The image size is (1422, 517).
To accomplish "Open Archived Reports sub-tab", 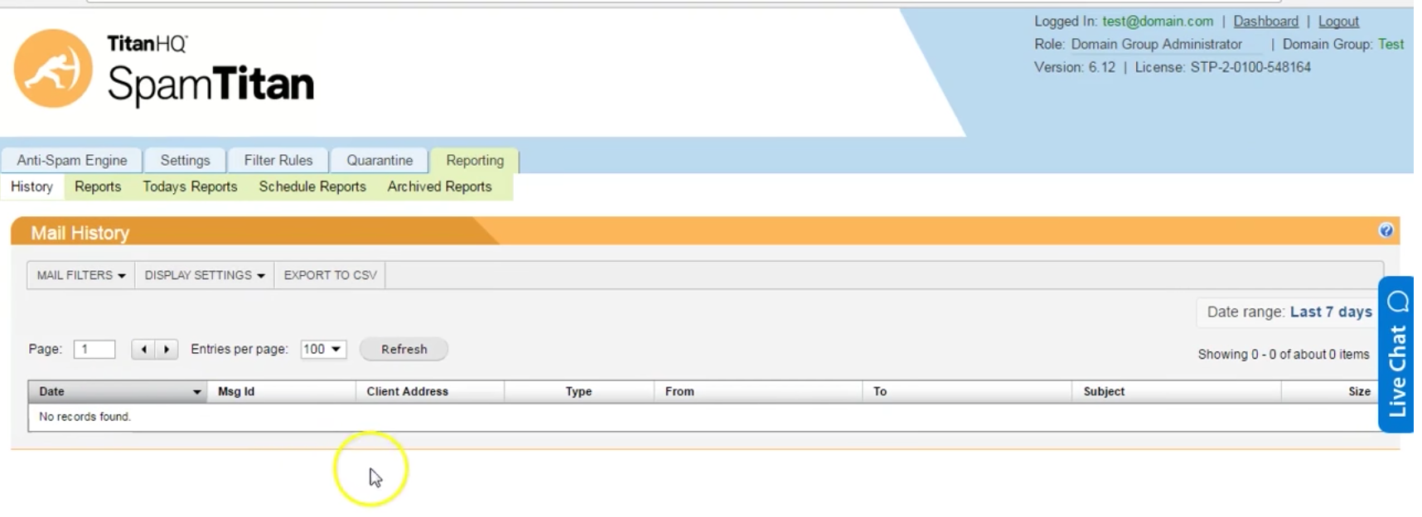I will point(439,187).
